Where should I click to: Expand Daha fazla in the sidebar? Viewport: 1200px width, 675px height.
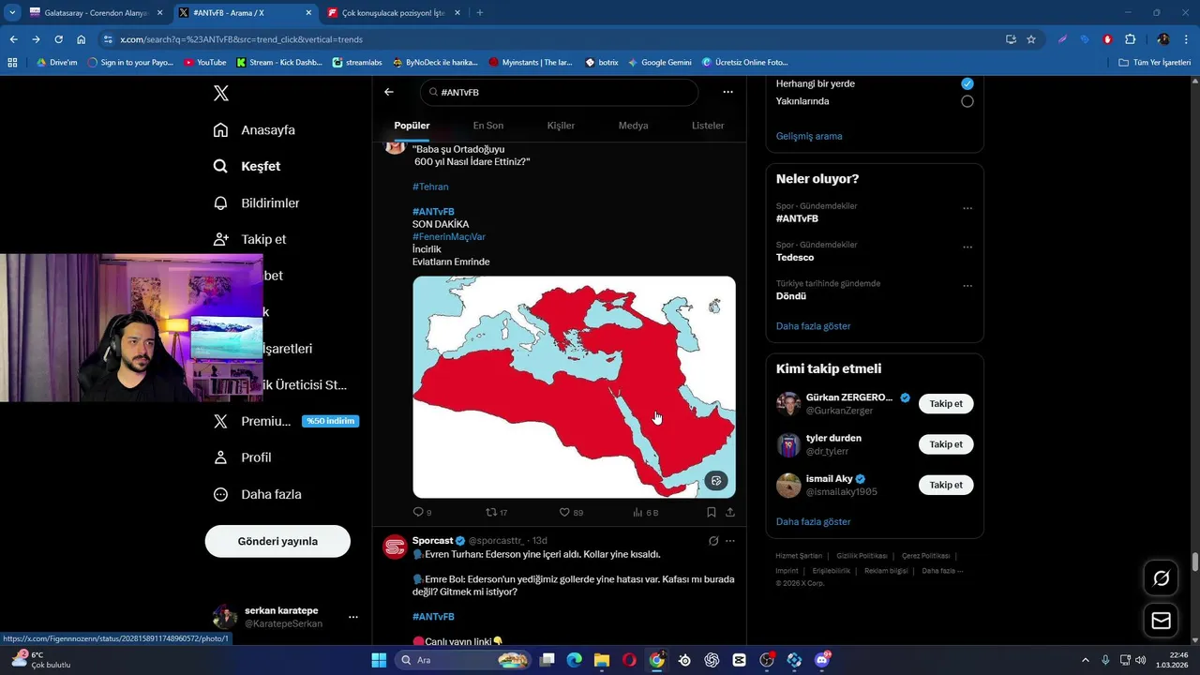click(257, 494)
